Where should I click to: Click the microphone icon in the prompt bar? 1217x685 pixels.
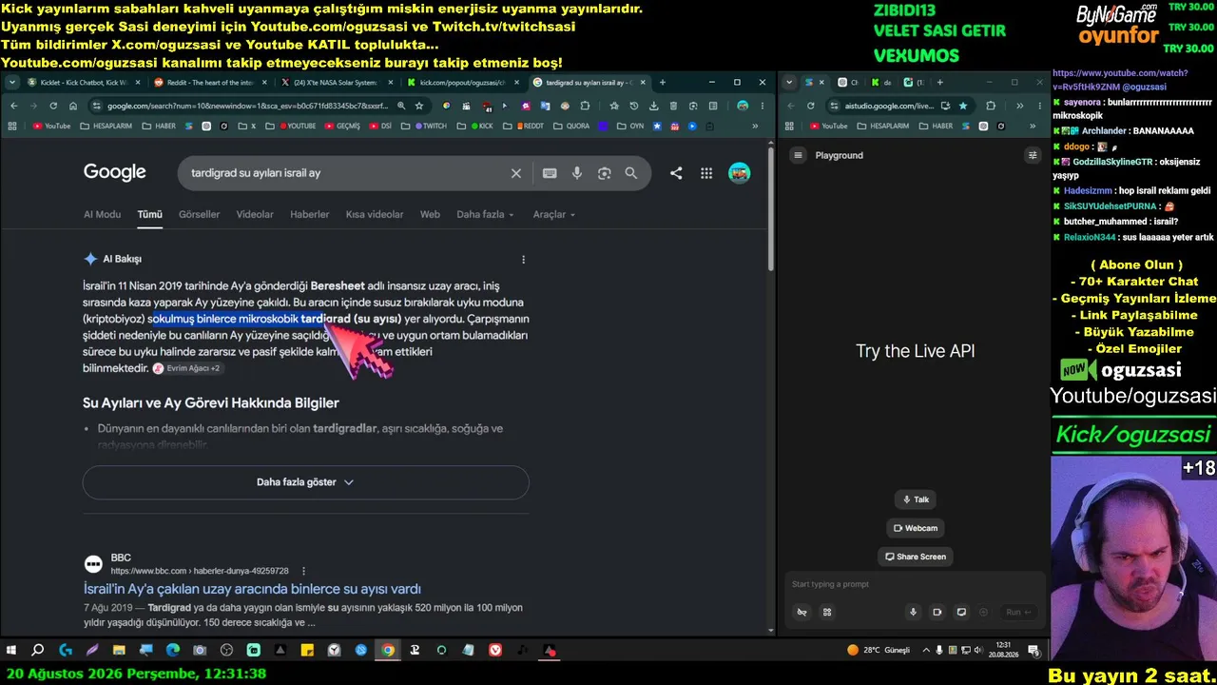pyautogui.click(x=913, y=612)
